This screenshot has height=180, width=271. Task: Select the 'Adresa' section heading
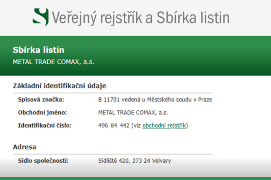pos(24,147)
